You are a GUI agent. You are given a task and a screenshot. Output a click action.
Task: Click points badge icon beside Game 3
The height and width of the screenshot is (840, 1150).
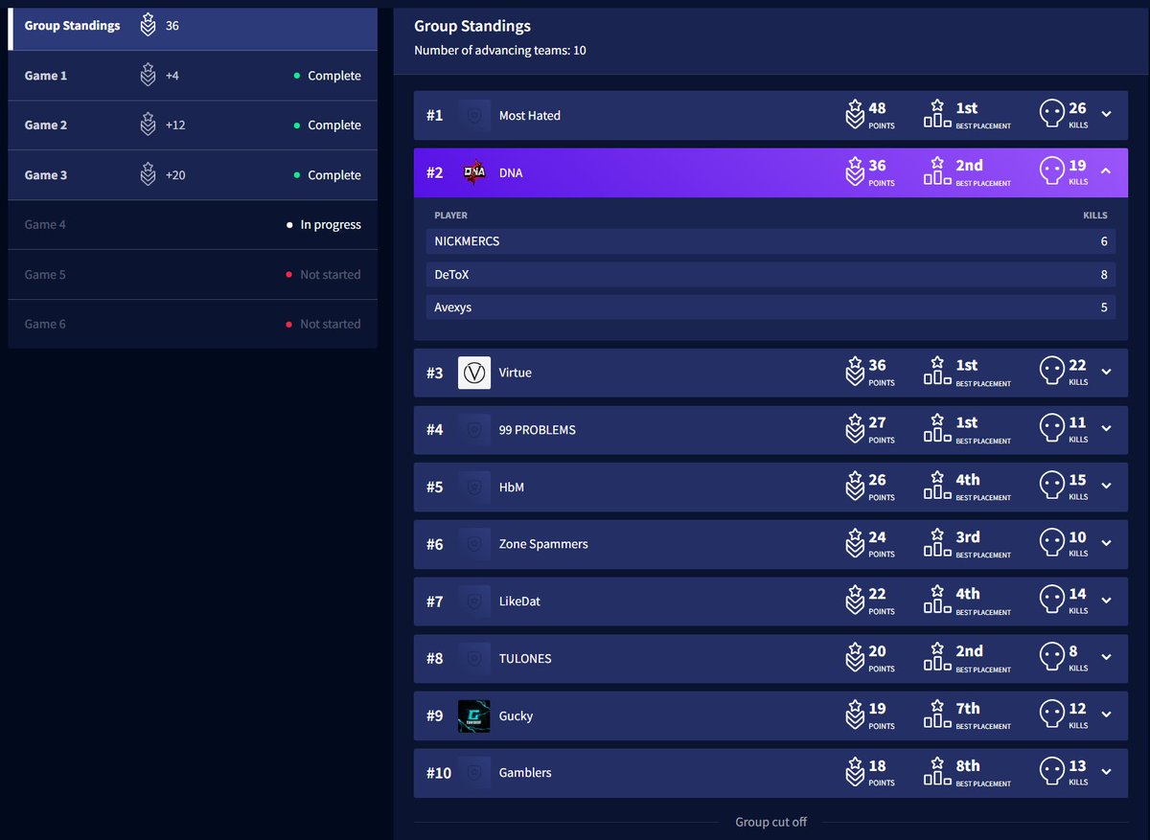pos(148,175)
